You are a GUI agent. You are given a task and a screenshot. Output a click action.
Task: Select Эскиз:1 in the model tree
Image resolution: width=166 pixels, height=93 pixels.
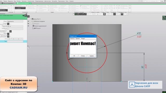(37, 24)
